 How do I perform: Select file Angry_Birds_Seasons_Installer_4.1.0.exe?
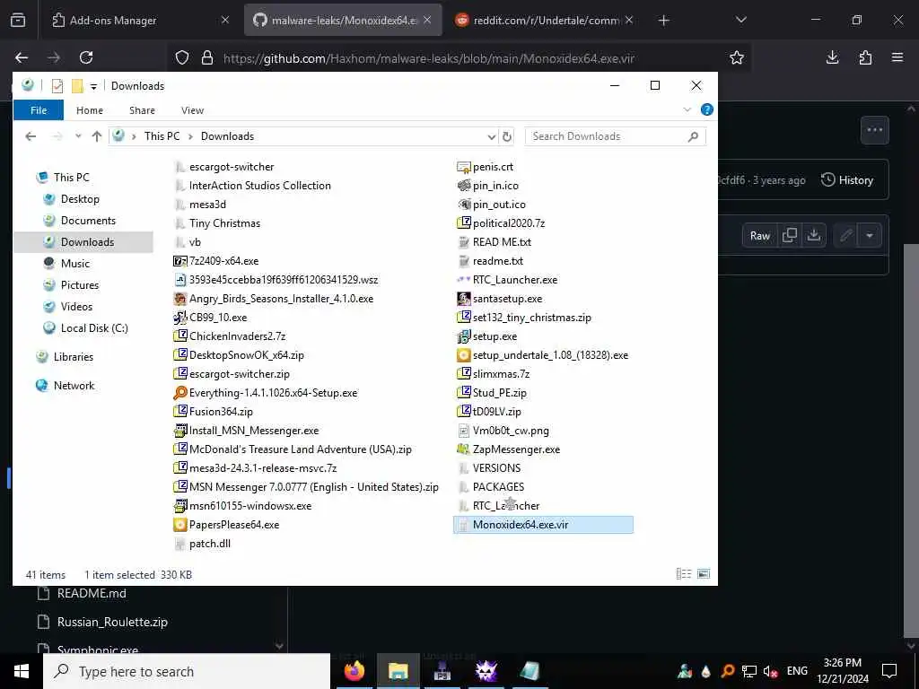click(x=274, y=299)
